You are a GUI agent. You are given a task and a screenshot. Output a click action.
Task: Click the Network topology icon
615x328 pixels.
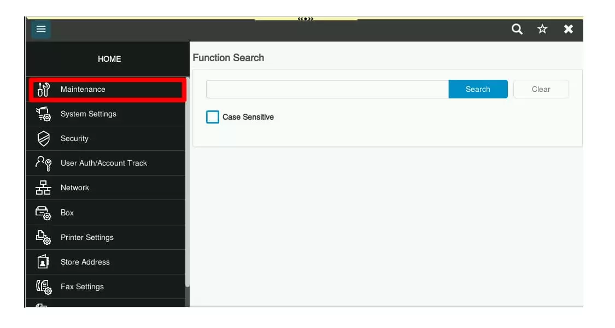(43, 188)
